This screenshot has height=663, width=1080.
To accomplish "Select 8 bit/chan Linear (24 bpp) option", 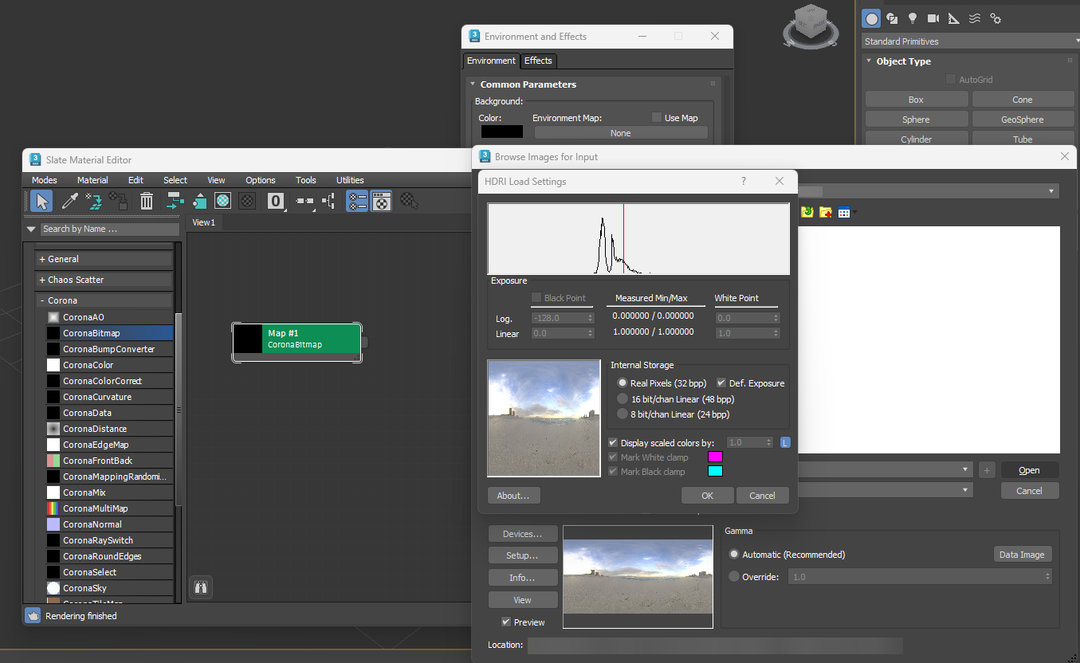I will click(x=622, y=414).
